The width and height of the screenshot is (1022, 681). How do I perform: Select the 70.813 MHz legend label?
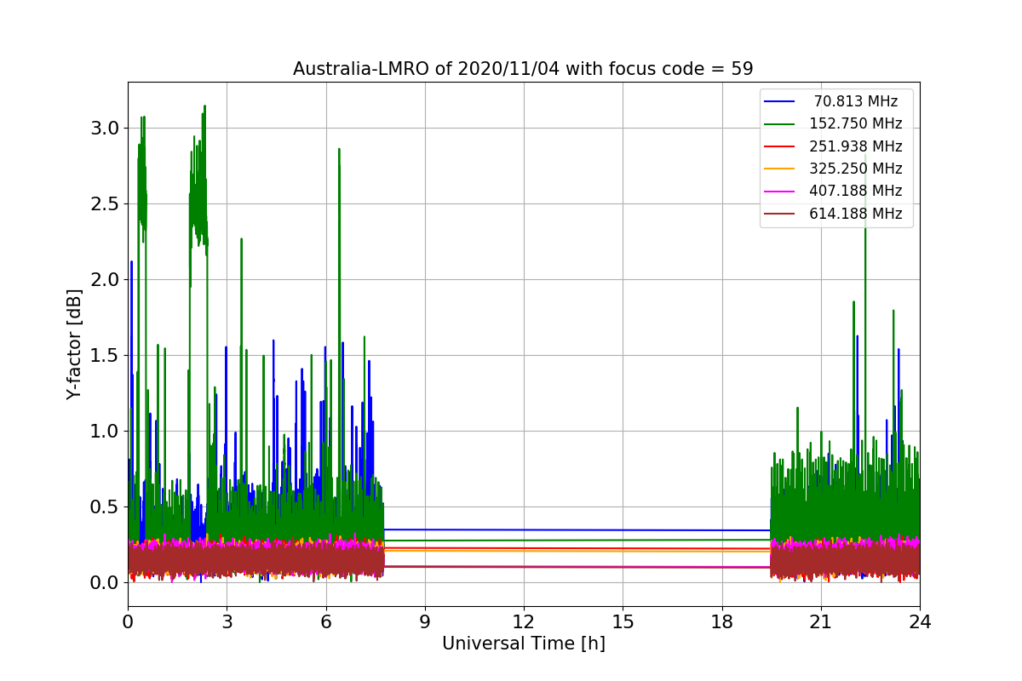point(855,101)
